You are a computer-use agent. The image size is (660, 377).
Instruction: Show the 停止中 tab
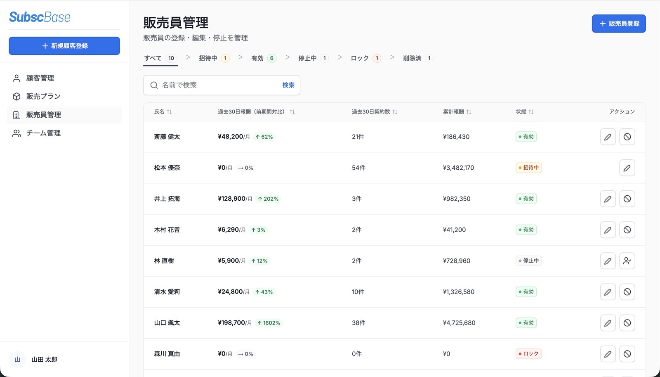(x=313, y=58)
